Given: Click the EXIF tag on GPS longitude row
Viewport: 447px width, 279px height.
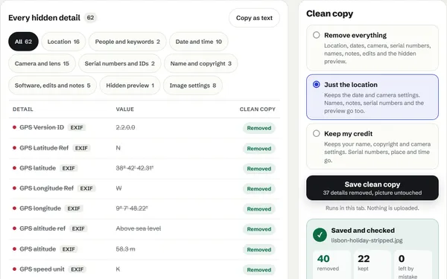Looking at the screenshot, I should coord(74,208).
